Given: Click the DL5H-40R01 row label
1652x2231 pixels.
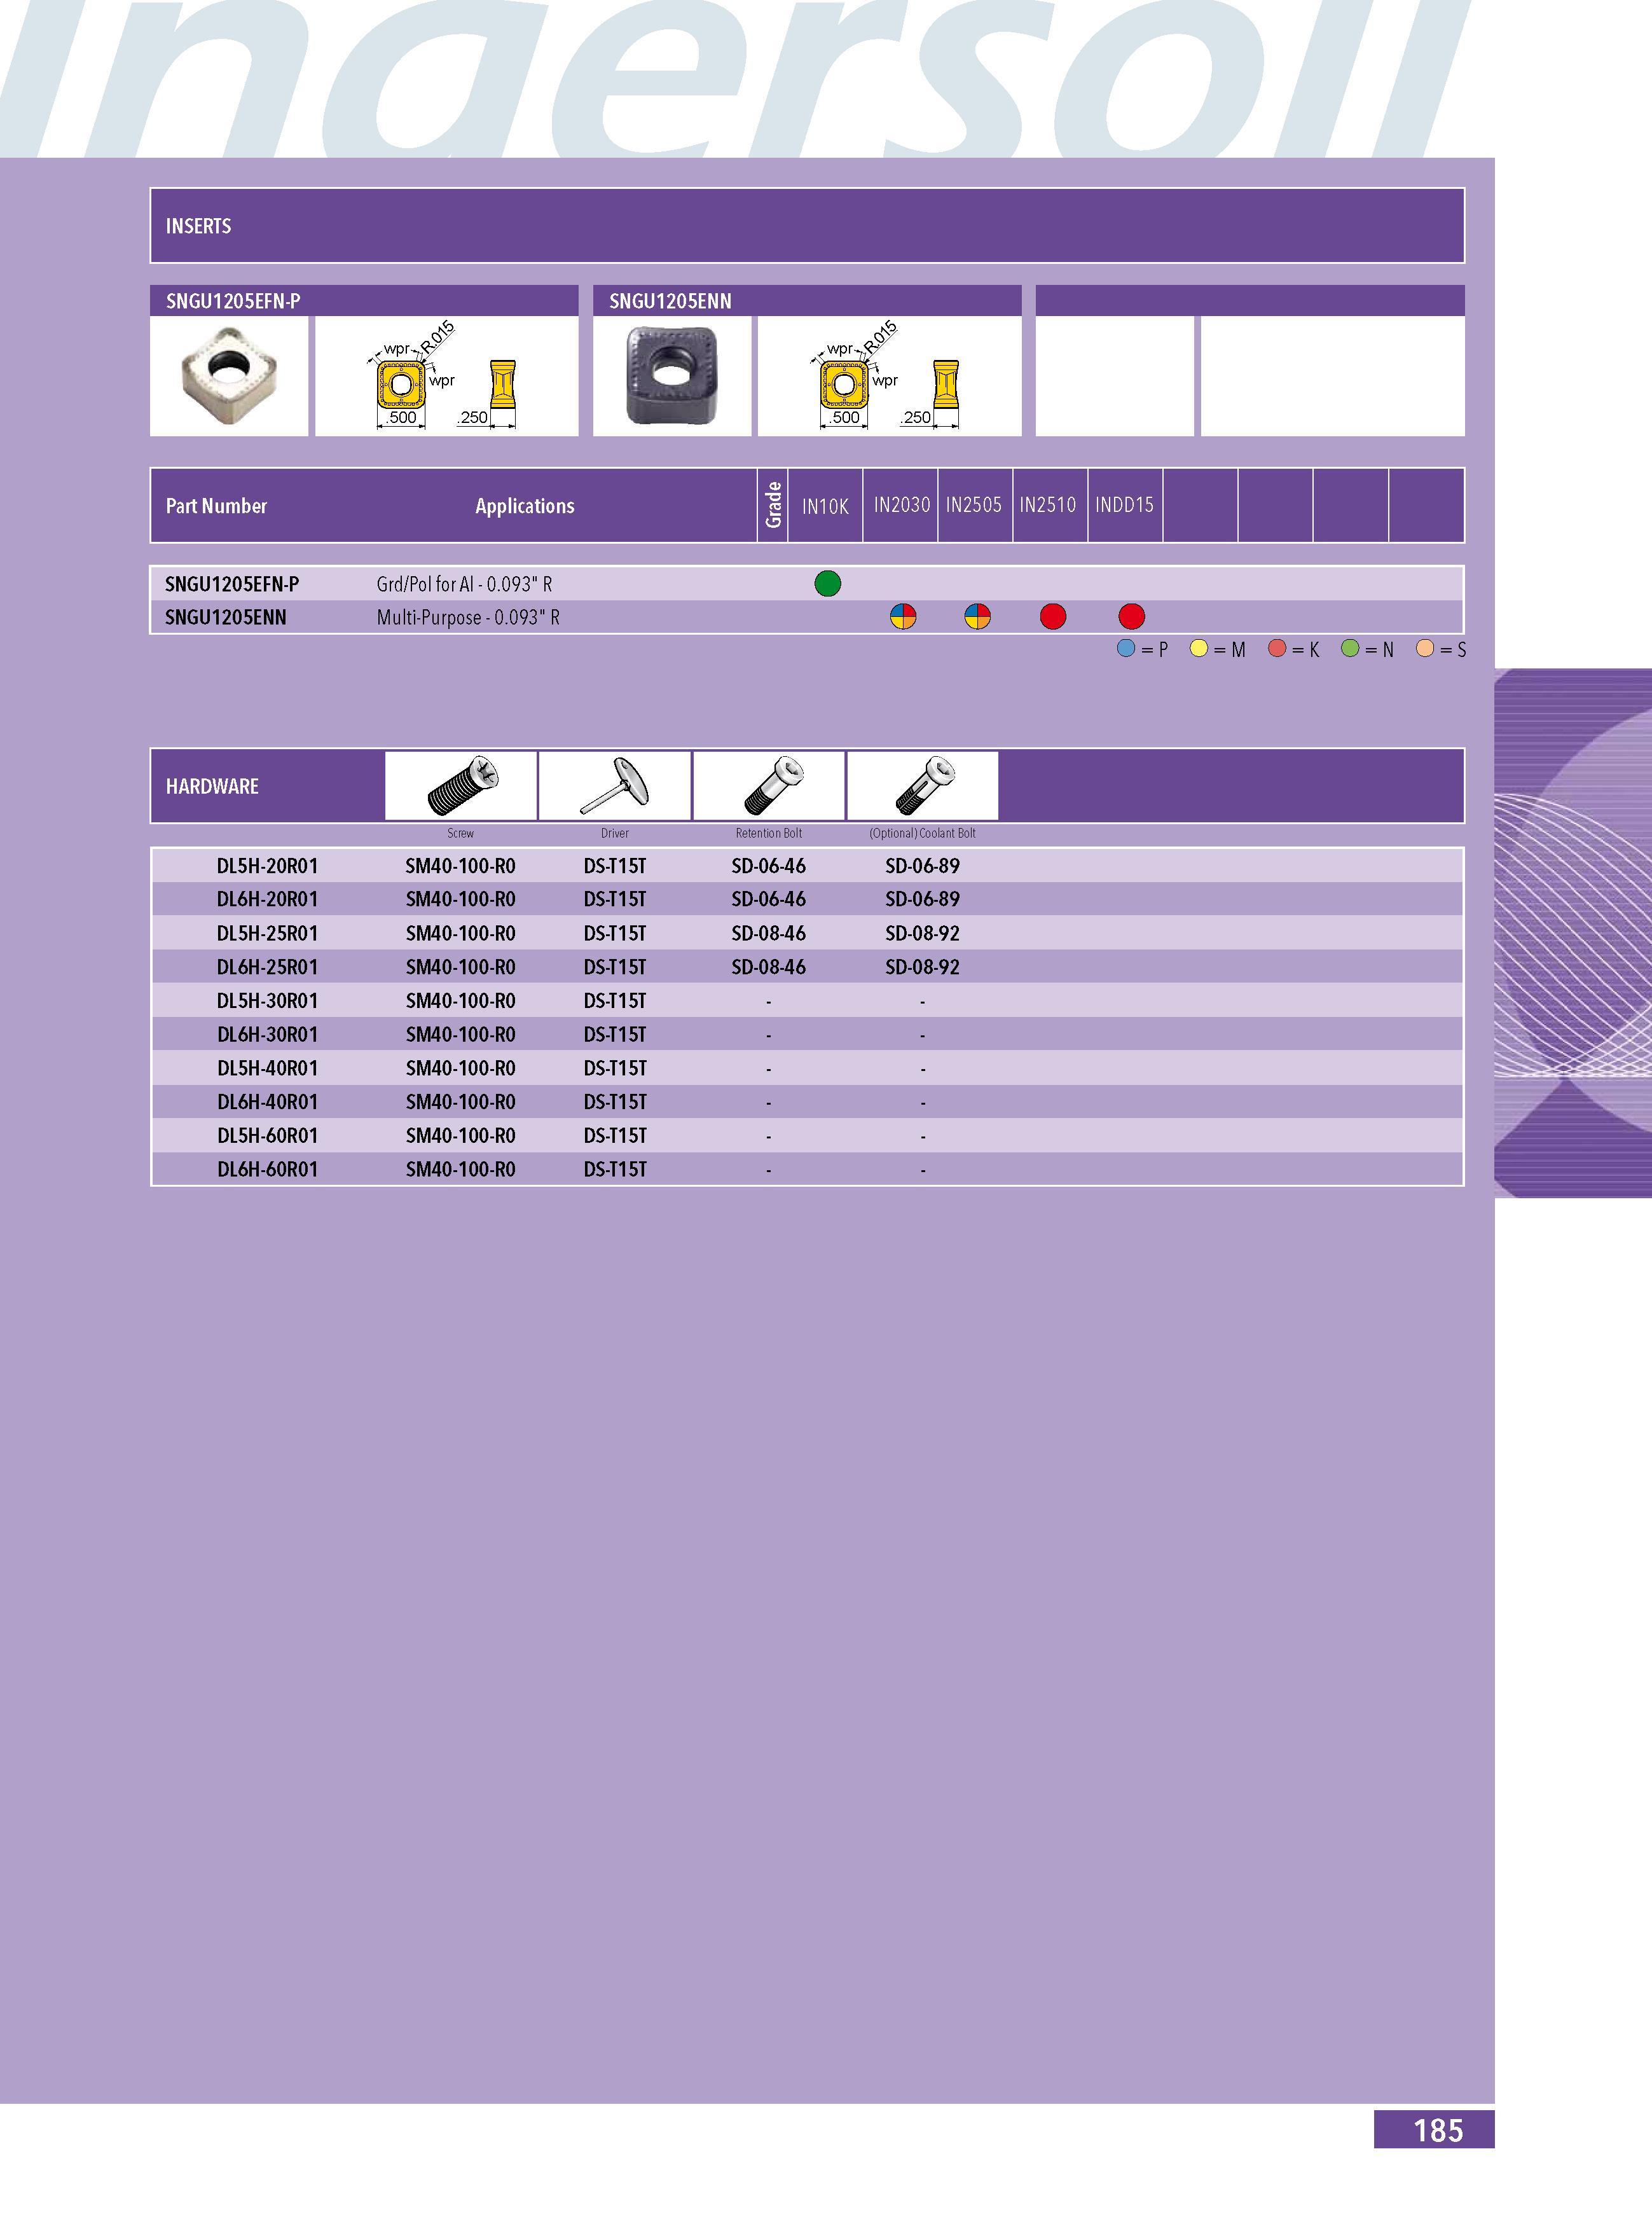Looking at the screenshot, I should [267, 1068].
